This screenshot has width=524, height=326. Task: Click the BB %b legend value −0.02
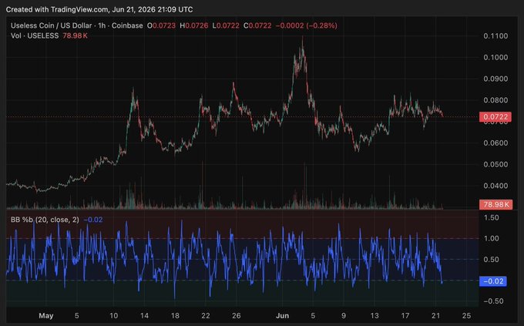point(93,220)
